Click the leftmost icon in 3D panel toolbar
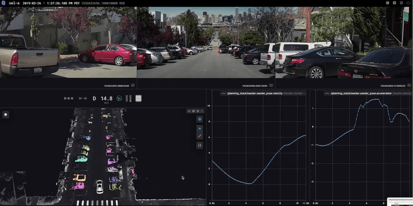The image size is (413, 206). click(189, 111)
